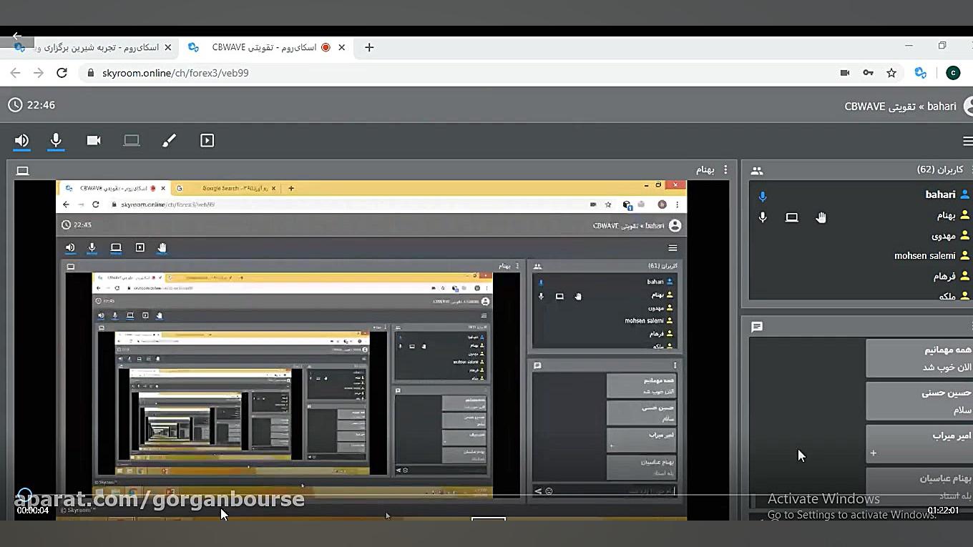The image size is (973, 547).
Task: Click the 22:45 timer in shared screen
Action: [x=82, y=225]
